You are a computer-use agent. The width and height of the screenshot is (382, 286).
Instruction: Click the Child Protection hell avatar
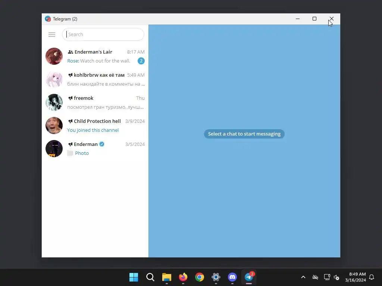click(54, 125)
